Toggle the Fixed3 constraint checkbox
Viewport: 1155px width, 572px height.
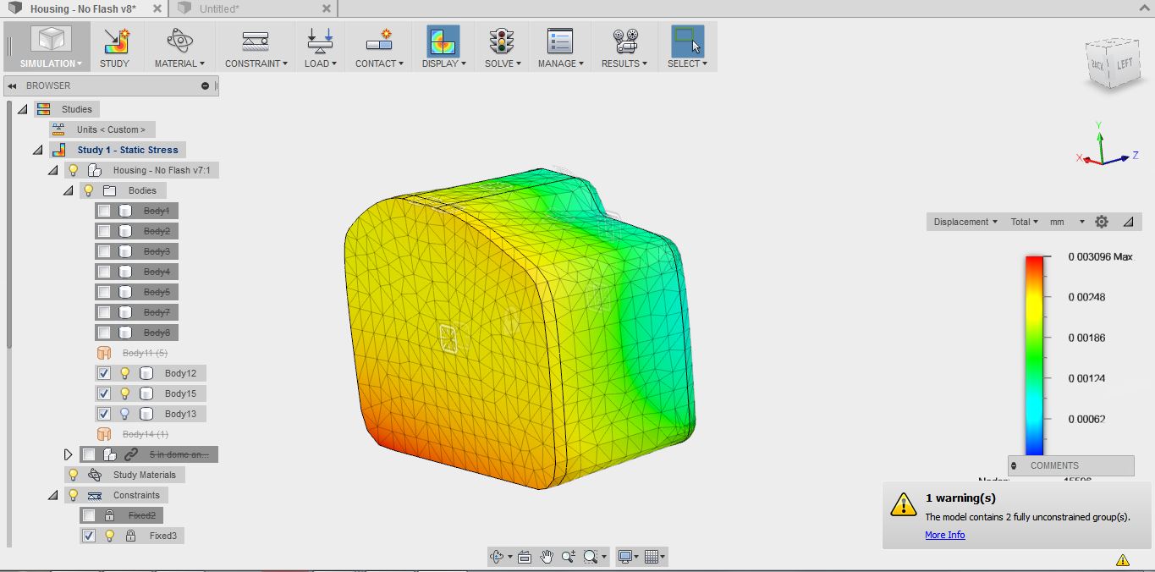(x=89, y=536)
